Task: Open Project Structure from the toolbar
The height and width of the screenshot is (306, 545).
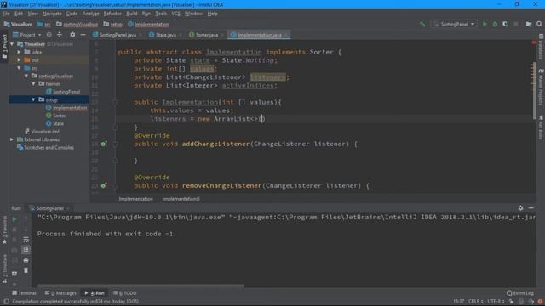Action: [x=529, y=24]
